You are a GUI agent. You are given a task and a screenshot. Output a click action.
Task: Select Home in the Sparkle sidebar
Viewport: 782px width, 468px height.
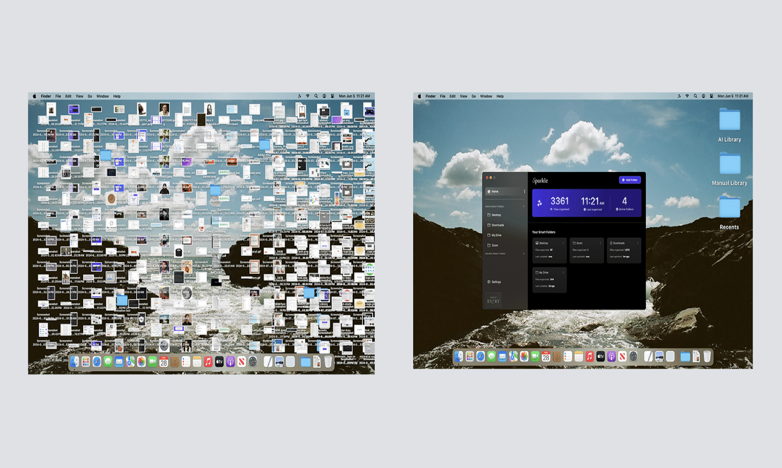click(x=495, y=191)
